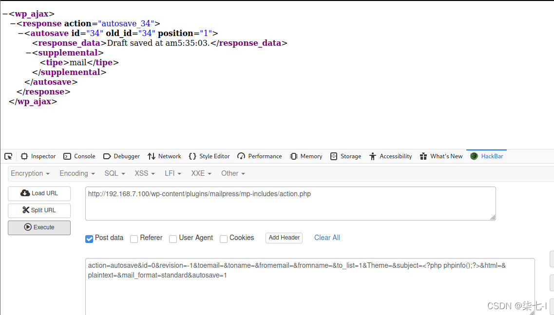This screenshot has width=554, height=315.
Task: Expand the XXE dropdown
Action: [201, 173]
